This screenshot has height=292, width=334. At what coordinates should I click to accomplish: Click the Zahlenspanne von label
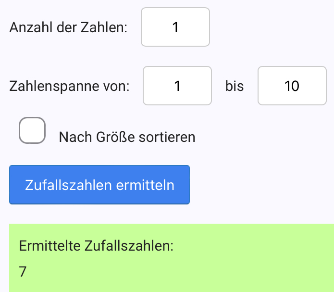point(70,86)
